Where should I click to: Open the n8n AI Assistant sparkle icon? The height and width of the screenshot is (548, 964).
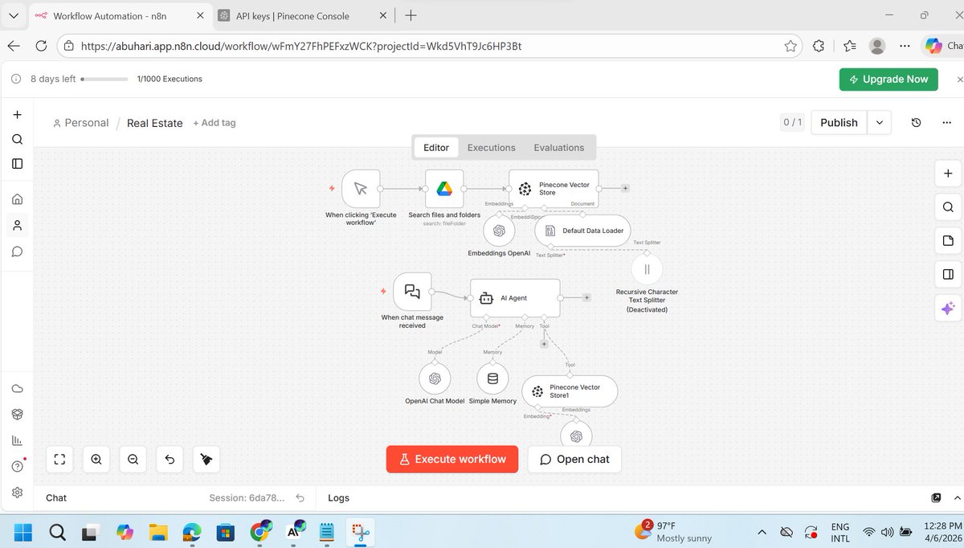pyautogui.click(x=947, y=308)
